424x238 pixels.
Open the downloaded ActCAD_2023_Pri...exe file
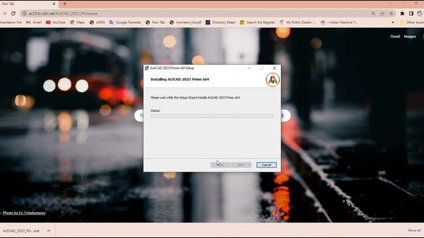[21, 231]
